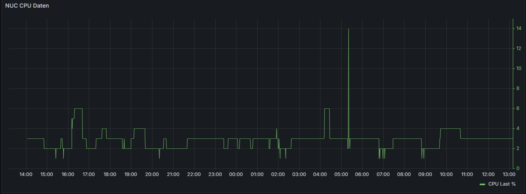Toggle the CPU Last % legend series

tap(502, 184)
